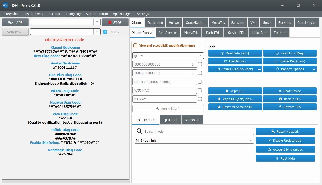This screenshot has height=185, width=322.
Task: Click the hash icon on Root Hide
Action: click(277, 158)
